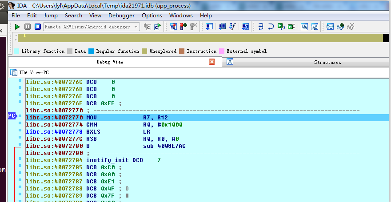Open the Edit menu
Viewport: 391px width, 202px height.
32,16
